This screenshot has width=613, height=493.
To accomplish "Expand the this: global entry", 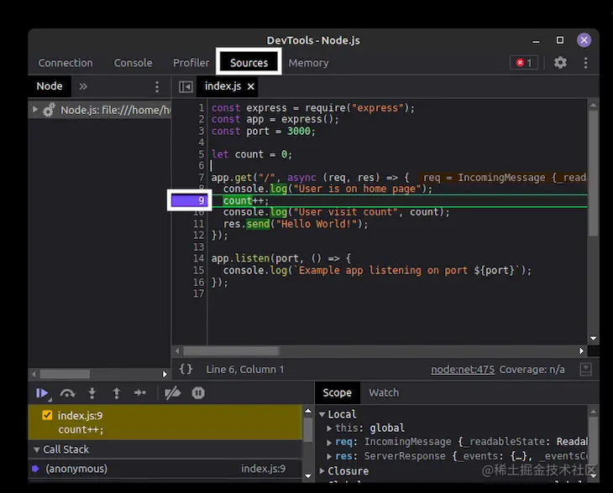I will tap(329, 428).
